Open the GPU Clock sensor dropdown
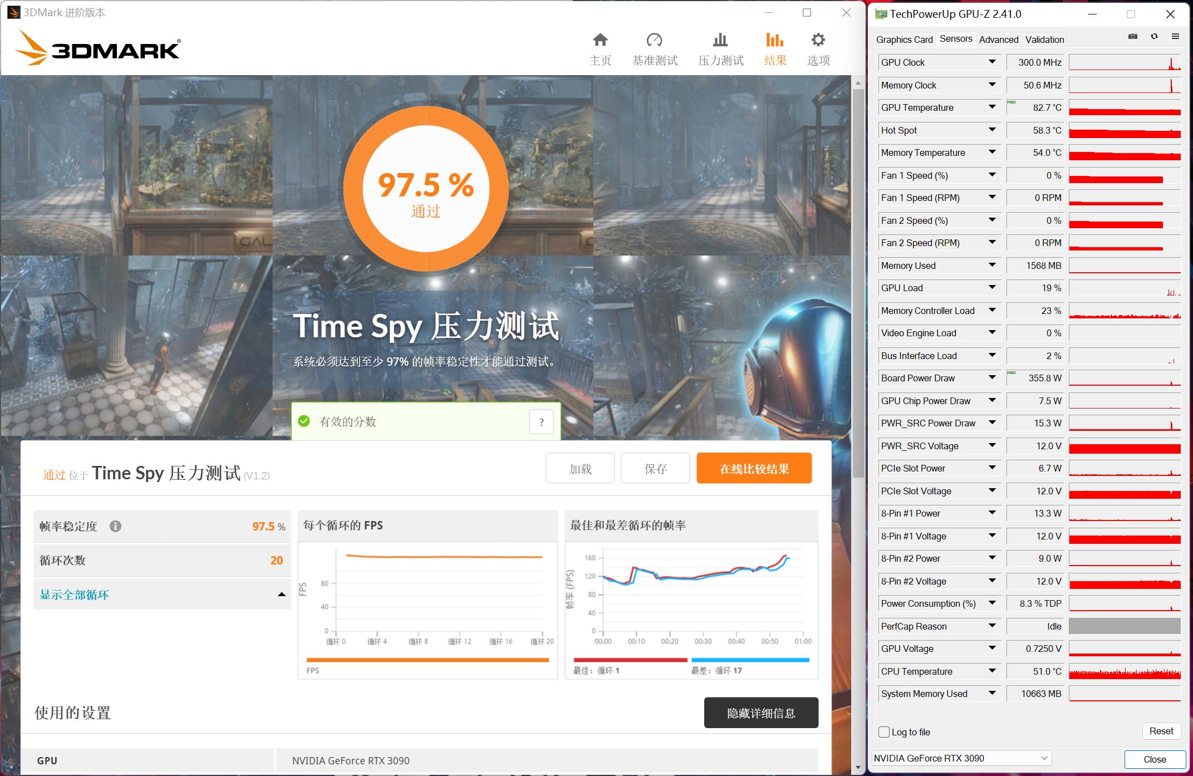The width and height of the screenshot is (1193, 776). point(993,62)
